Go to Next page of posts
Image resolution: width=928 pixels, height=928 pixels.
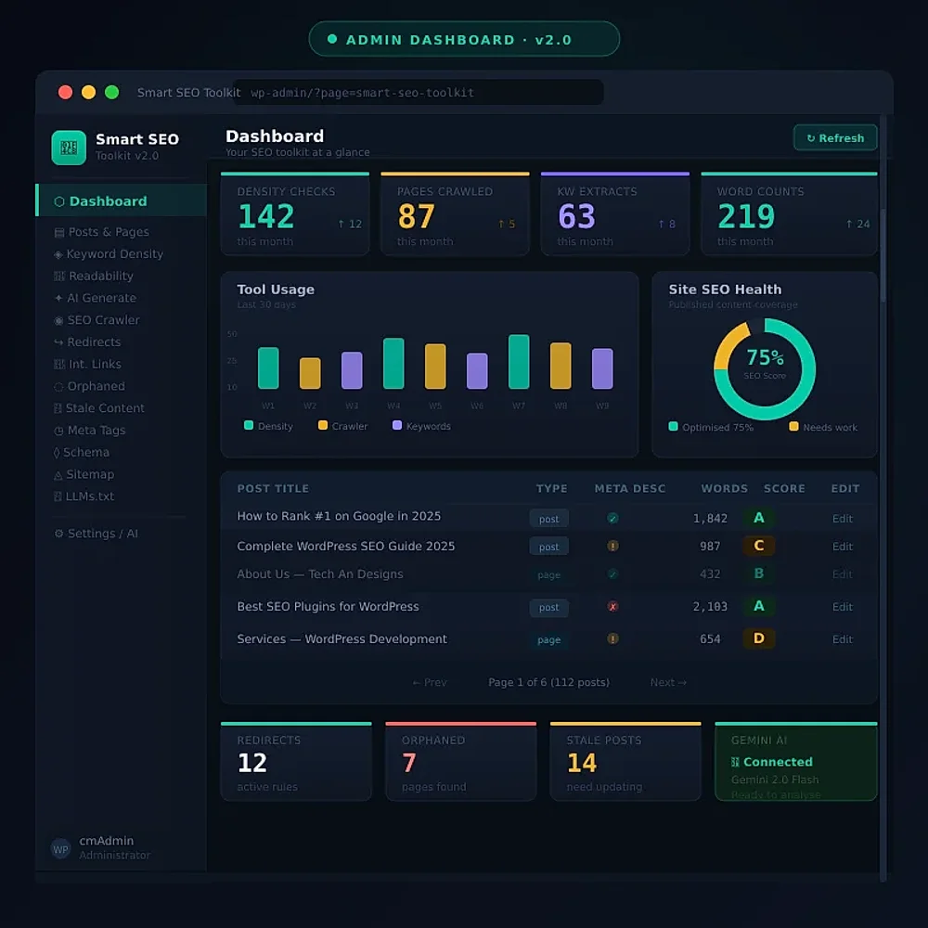coord(669,682)
